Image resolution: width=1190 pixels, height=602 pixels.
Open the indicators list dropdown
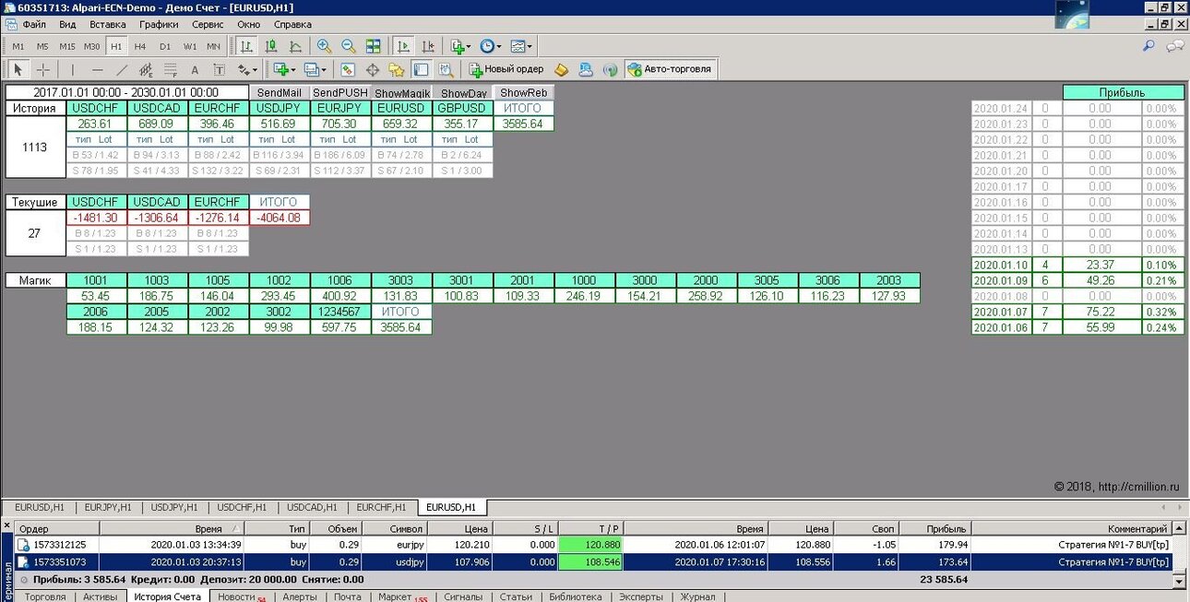pyautogui.click(x=461, y=46)
